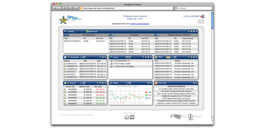Pop out the Tracking panel window
Screen dimensions: 265x128
[191, 32]
